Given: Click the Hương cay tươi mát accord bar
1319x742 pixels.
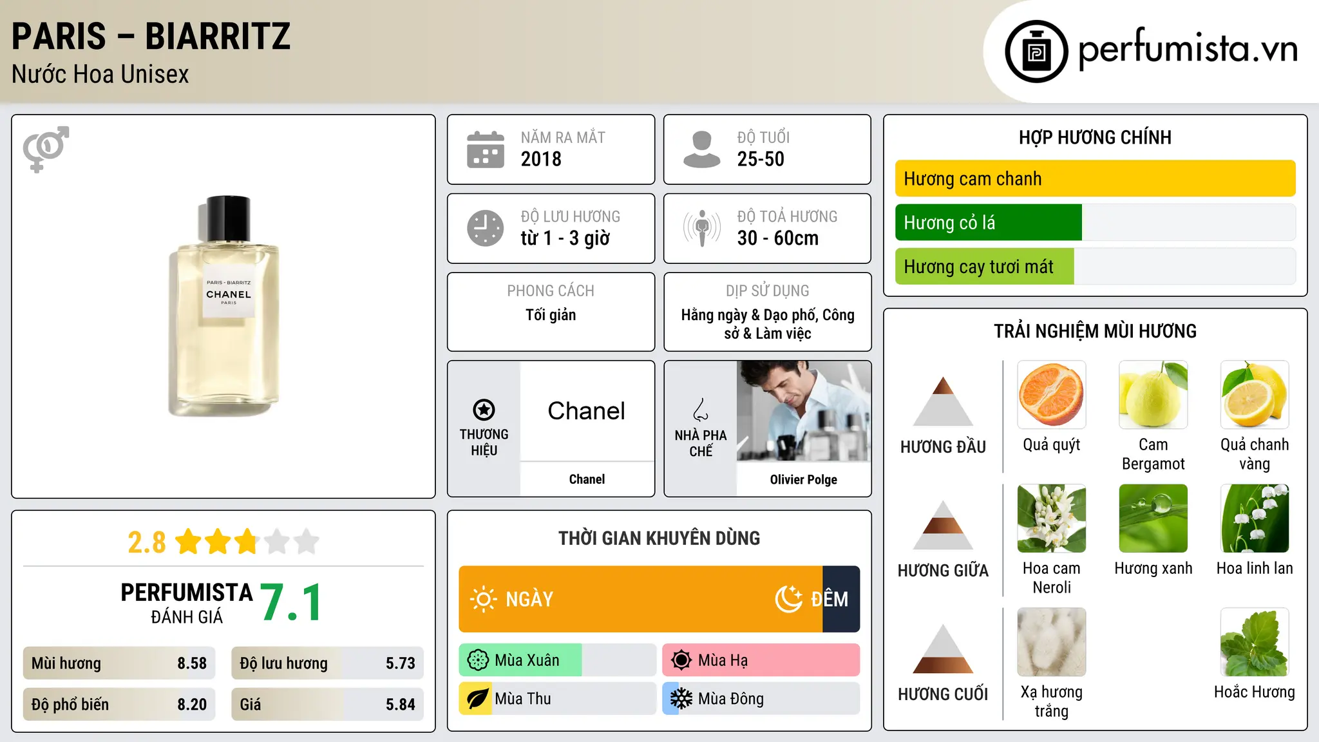Looking at the screenshot, I should tap(985, 266).
